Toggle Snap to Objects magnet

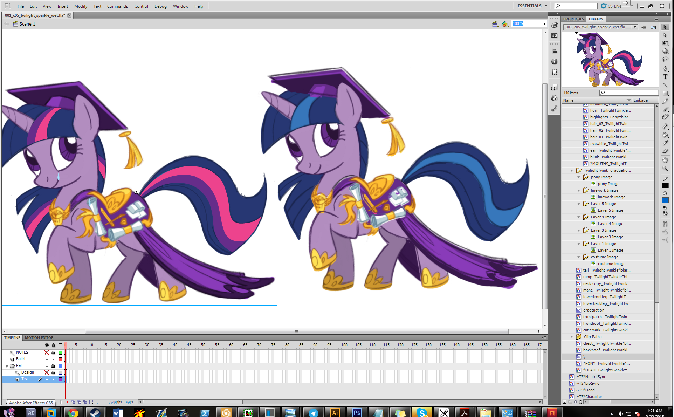coord(665,224)
